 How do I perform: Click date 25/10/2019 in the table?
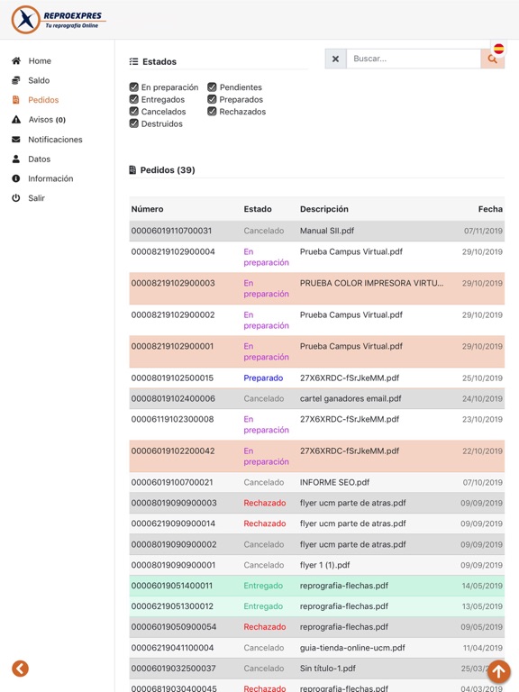tap(482, 378)
